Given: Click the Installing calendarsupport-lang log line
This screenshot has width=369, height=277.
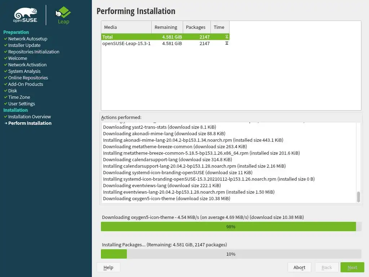Looking at the screenshot, I should tap(194, 166).
